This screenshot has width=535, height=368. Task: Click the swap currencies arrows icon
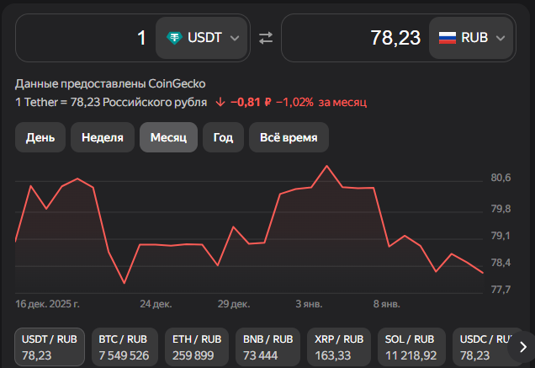[266, 38]
